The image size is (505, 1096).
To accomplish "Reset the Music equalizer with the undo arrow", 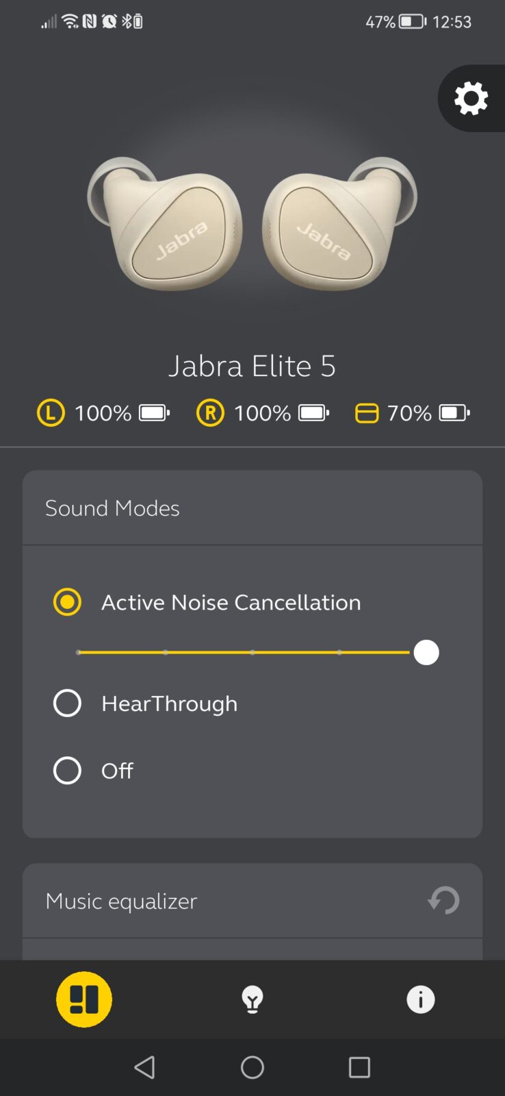I will (x=443, y=900).
